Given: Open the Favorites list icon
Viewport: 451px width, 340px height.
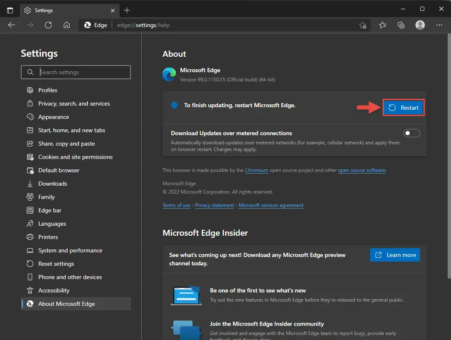Looking at the screenshot, I should click(383, 25).
